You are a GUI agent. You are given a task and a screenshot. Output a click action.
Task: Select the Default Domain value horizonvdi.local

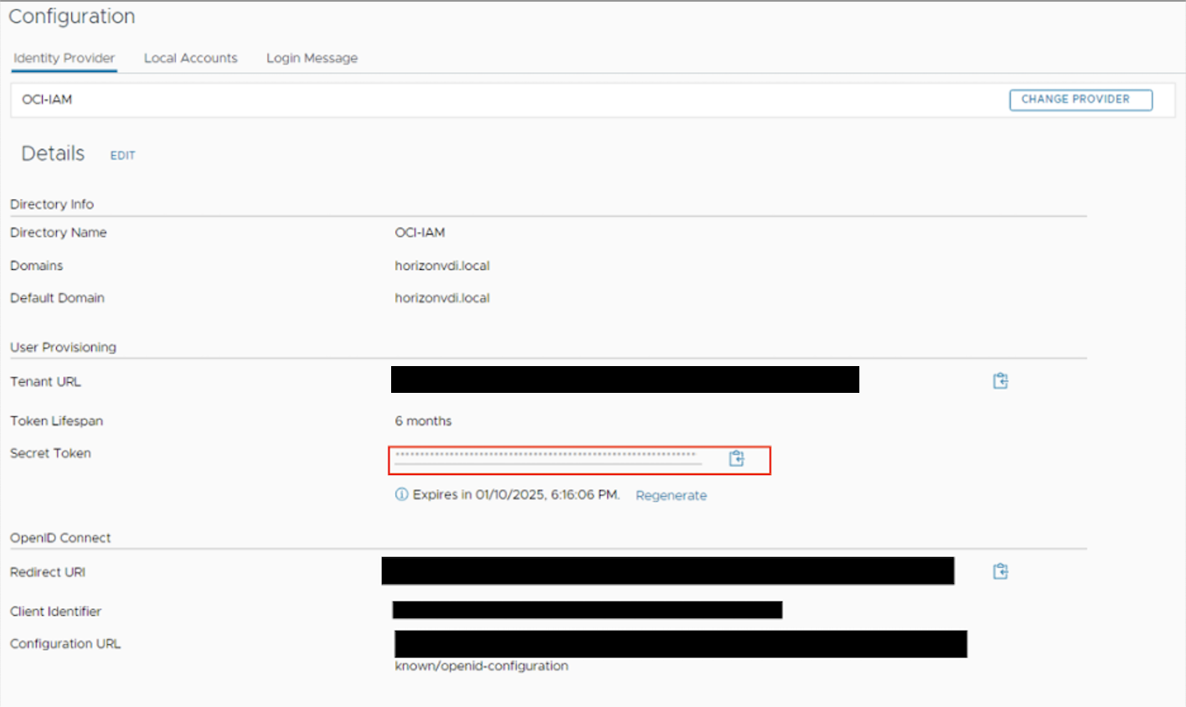(x=442, y=297)
